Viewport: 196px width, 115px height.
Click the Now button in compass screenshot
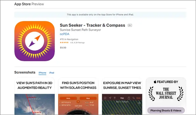[x=88, y=98]
